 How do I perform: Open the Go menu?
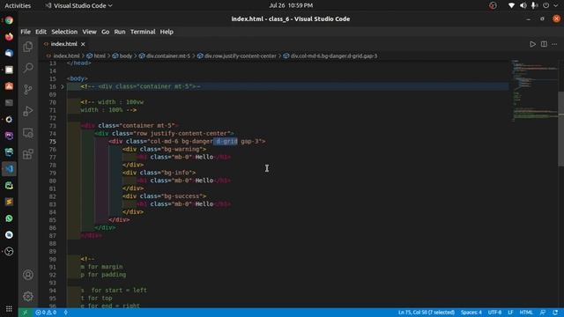pos(105,32)
